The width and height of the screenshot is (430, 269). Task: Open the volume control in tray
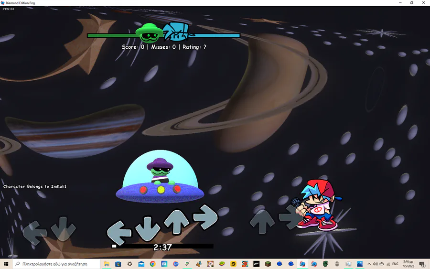click(375, 264)
